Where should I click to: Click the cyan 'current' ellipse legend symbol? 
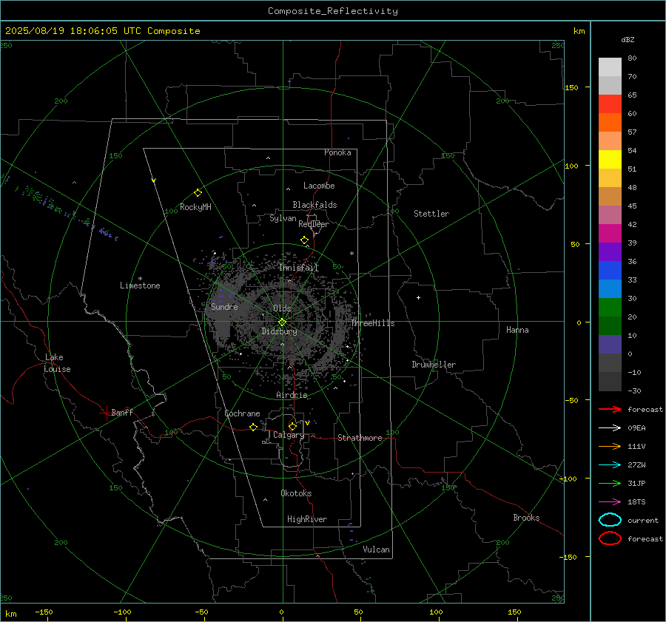[x=610, y=520]
